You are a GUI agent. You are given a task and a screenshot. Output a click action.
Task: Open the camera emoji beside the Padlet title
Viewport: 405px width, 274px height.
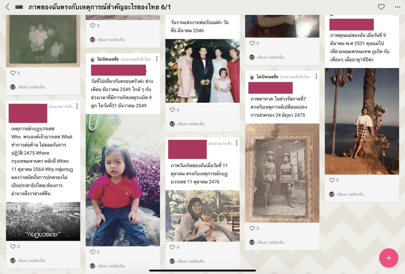(19, 7)
